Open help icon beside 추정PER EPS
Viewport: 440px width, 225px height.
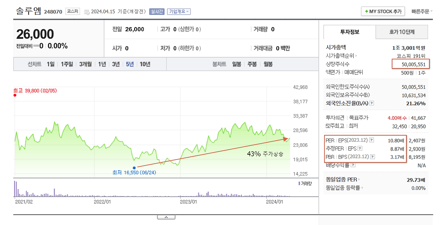pyautogui.click(x=360, y=147)
